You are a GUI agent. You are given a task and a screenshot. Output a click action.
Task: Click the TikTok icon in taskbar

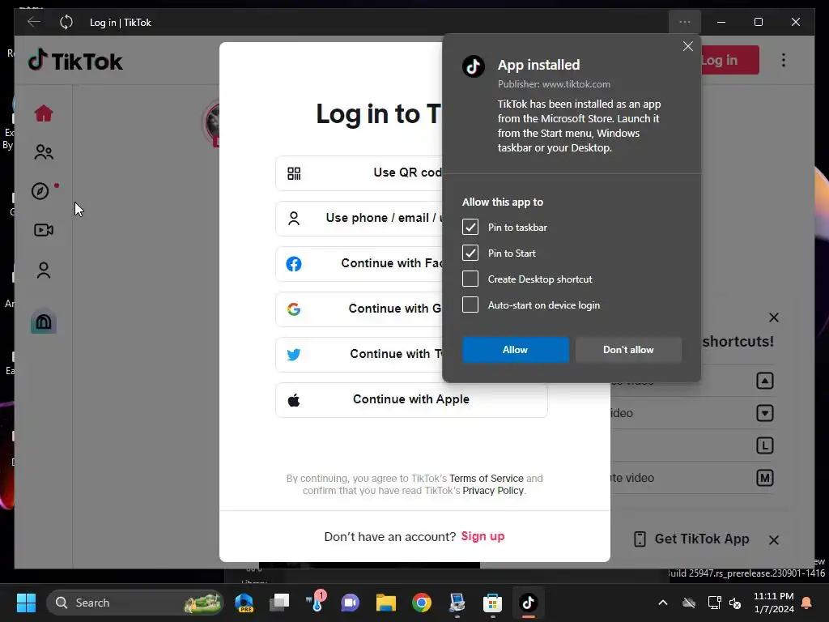click(528, 603)
